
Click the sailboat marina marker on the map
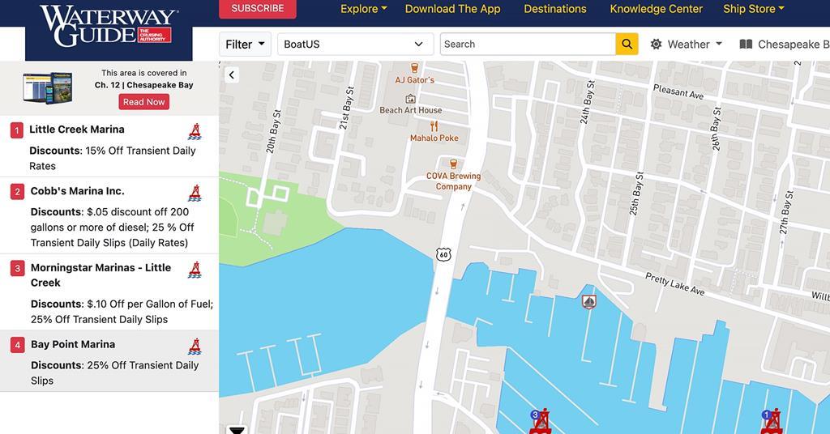588,302
